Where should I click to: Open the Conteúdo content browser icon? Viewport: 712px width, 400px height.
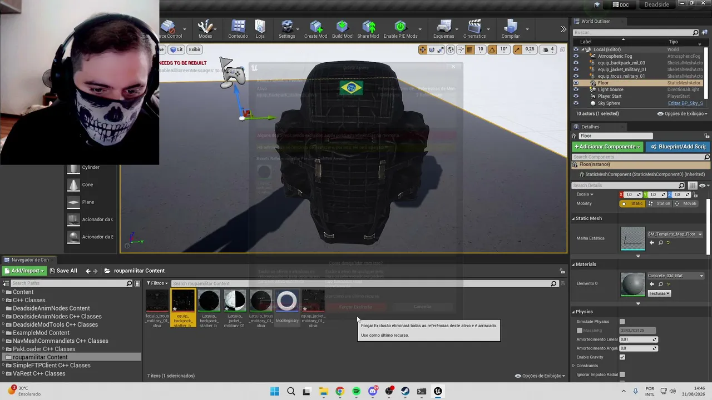[238, 29]
